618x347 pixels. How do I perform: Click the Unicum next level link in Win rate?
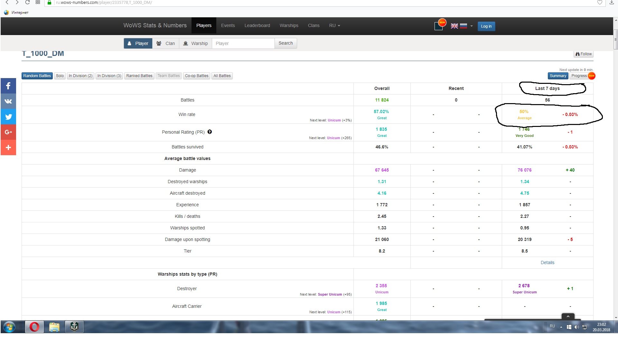[334, 120]
